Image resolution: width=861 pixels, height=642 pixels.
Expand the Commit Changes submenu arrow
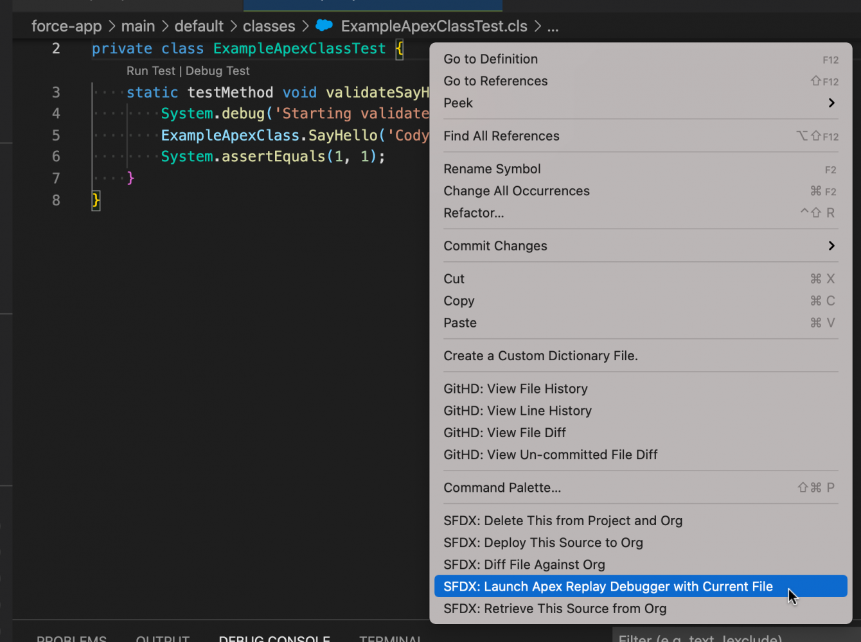831,246
